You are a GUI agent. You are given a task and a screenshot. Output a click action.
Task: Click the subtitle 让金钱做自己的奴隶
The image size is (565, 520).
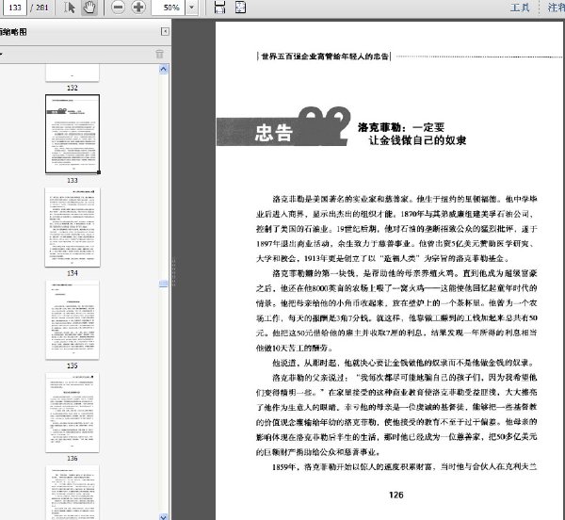(x=417, y=139)
